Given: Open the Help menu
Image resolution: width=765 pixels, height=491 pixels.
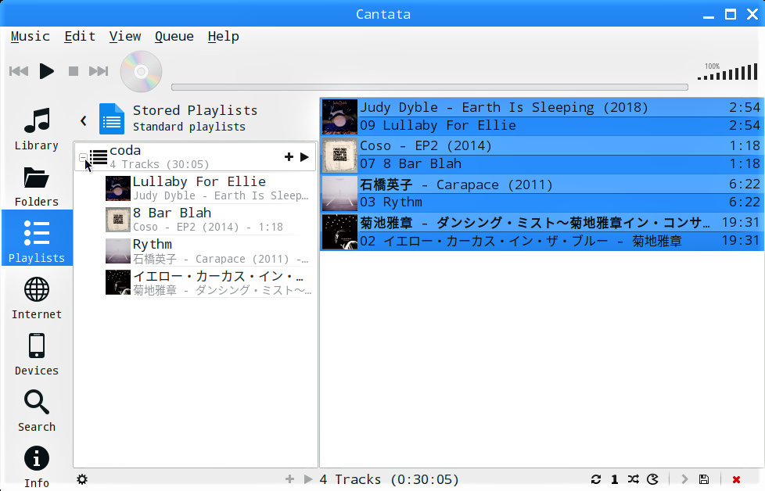Looking at the screenshot, I should (x=224, y=37).
